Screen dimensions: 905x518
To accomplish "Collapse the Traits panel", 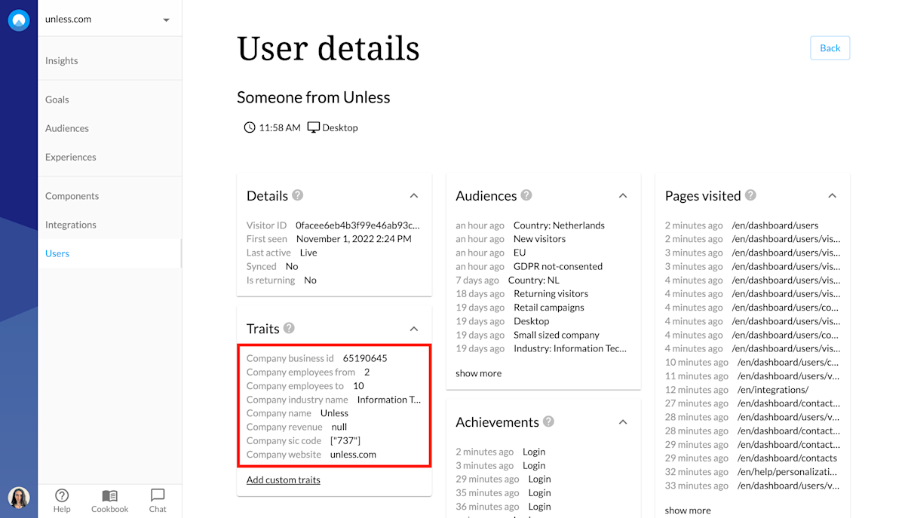I will (414, 329).
